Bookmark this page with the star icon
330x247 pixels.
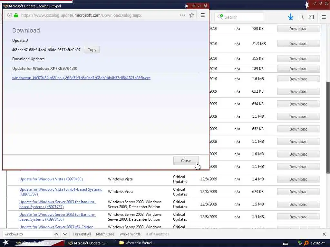[x=191, y=15]
